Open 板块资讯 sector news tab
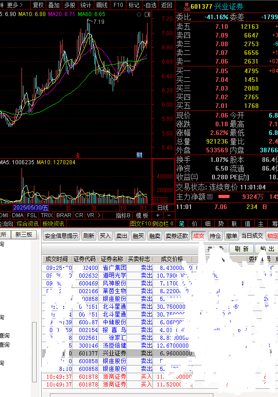The width and height of the screenshot is (278, 397). pos(53,224)
